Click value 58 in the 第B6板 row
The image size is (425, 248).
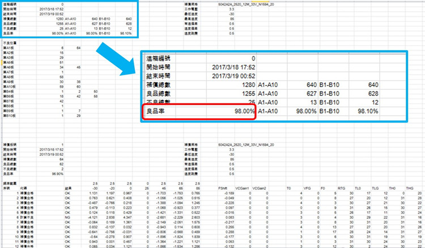pos(95,96)
